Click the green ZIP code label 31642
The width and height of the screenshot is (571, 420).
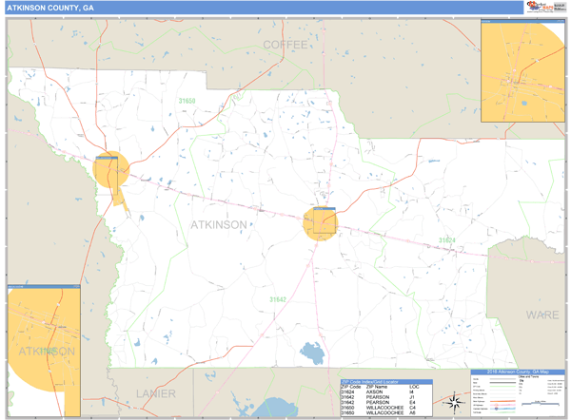278,299
